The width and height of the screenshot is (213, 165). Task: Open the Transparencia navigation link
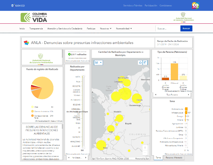[x=36, y=28]
